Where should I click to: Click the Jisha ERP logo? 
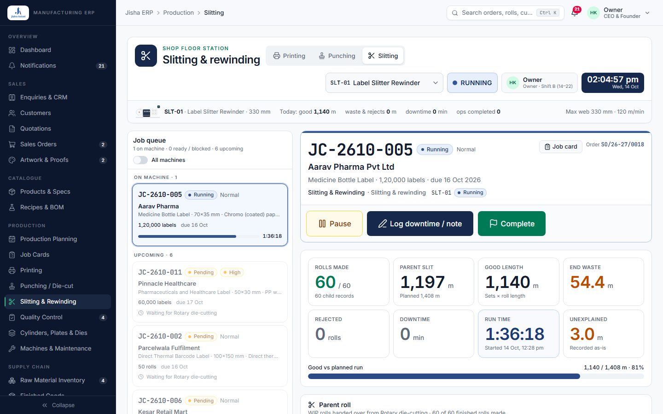[x=18, y=12]
